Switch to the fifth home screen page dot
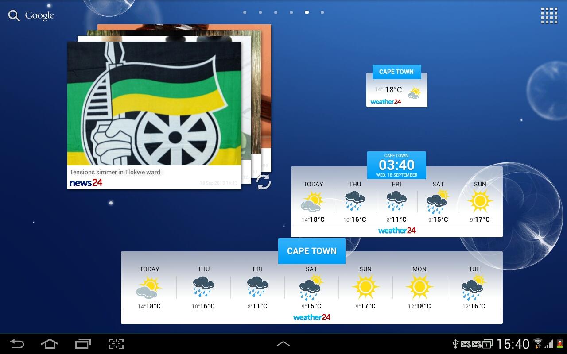Viewport: 567px width, 354px height. click(307, 12)
